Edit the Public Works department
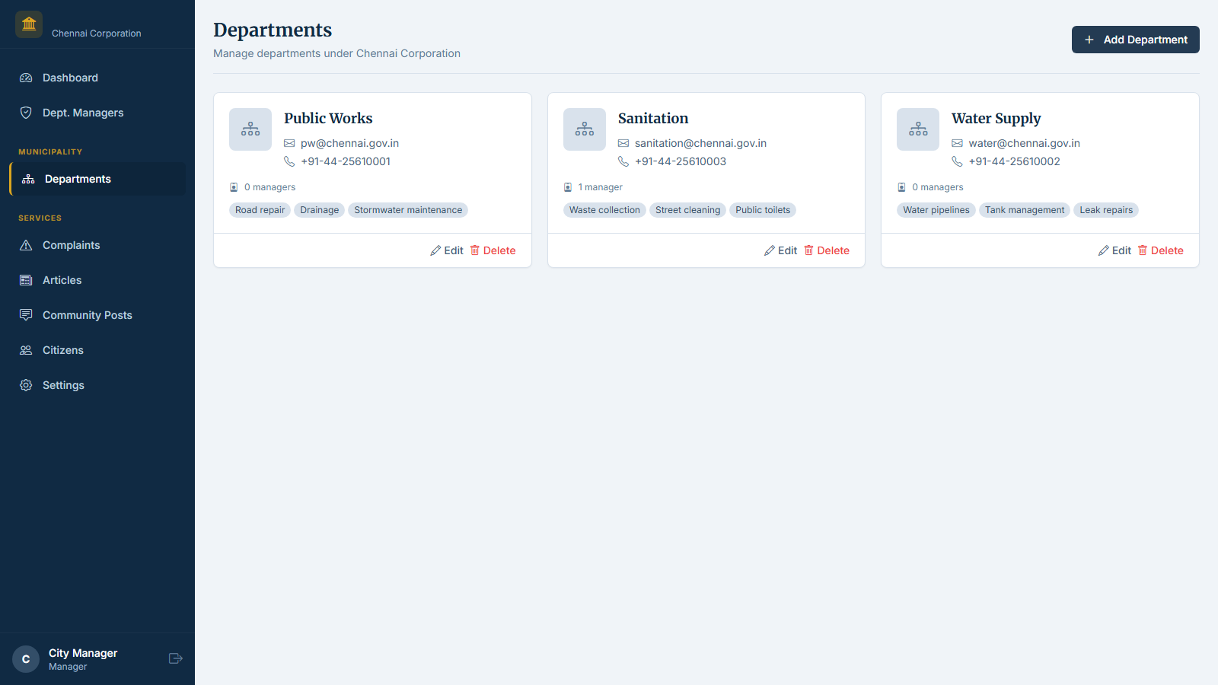1218x685 pixels. 447,250
